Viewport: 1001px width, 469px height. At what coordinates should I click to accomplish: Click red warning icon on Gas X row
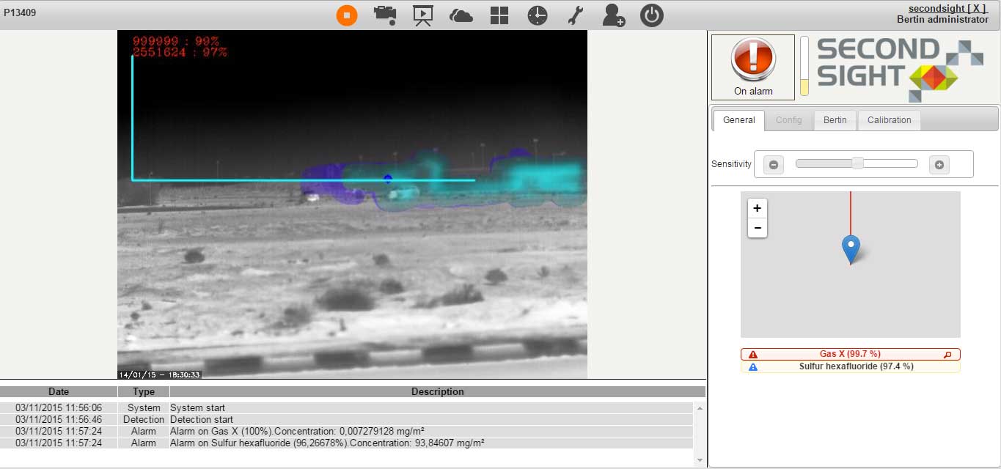(753, 355)
